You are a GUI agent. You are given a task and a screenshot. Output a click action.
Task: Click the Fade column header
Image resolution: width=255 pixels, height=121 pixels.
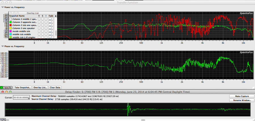pos(51,16)
